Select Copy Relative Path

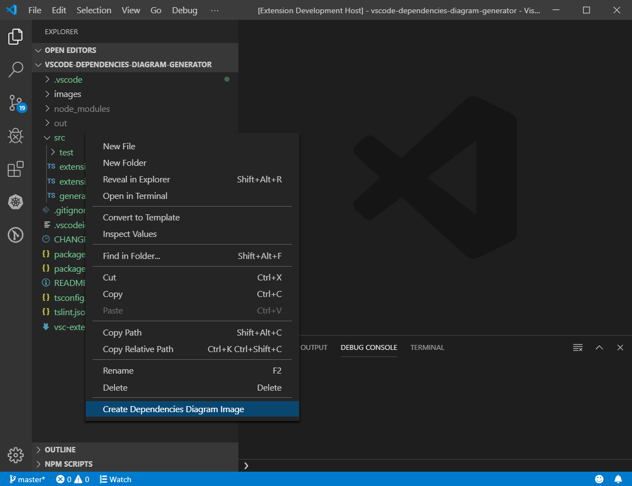click(192, 349)
